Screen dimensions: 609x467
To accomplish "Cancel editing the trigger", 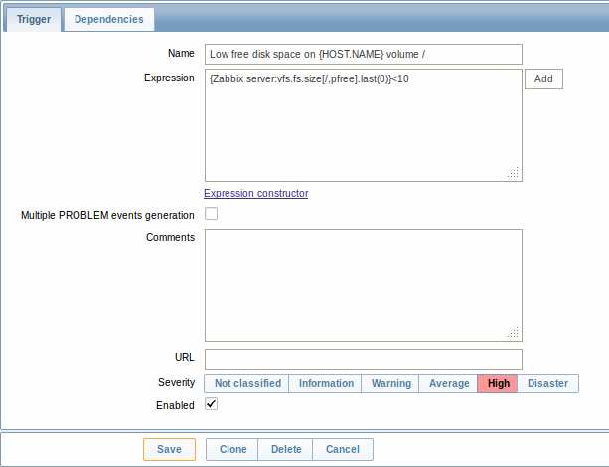I will click(x=343, y=449).
